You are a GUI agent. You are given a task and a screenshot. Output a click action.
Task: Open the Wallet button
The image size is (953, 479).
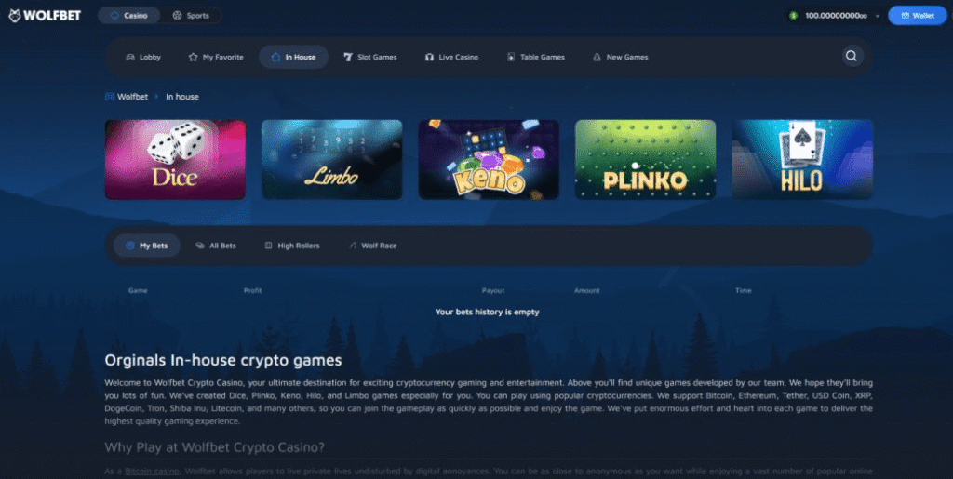click(918, 16)
